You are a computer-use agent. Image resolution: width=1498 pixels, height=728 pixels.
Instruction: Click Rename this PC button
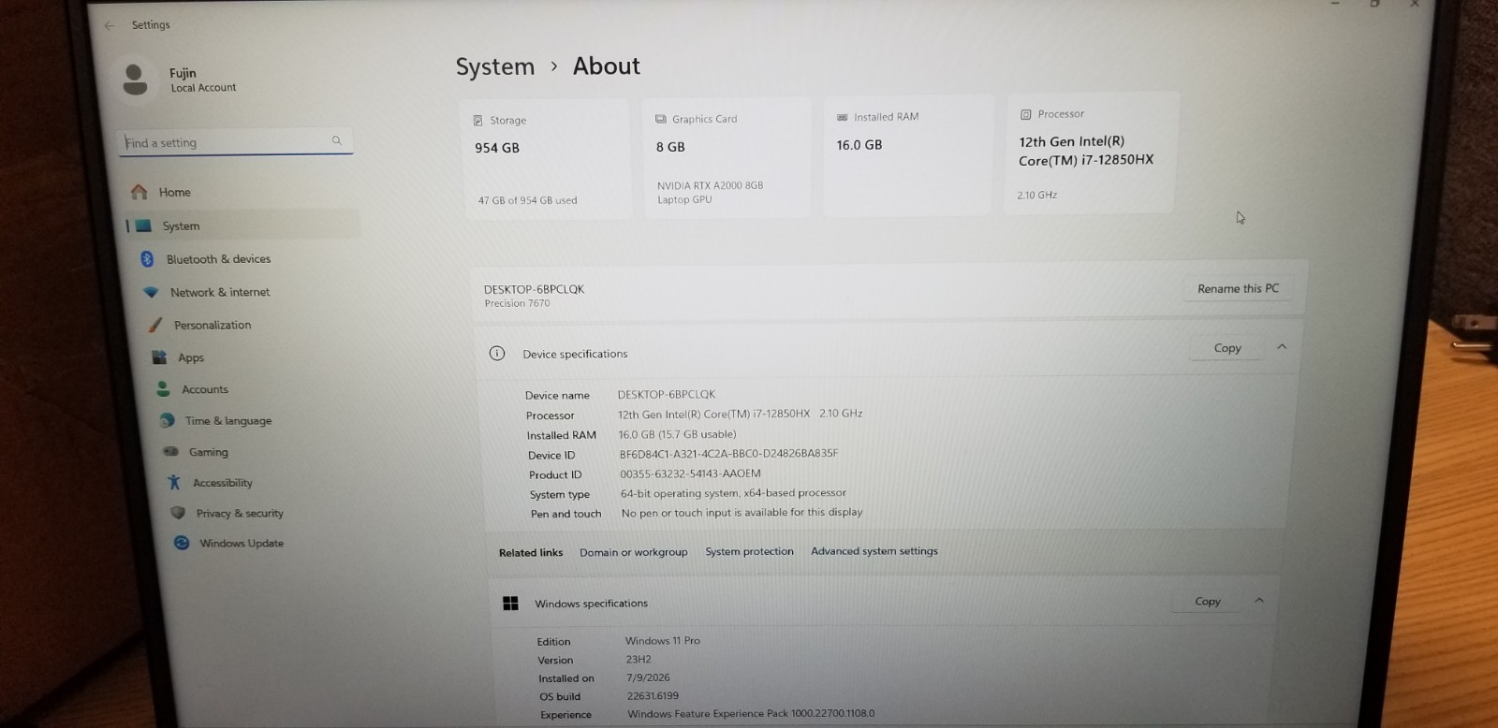pos(1238,288)
